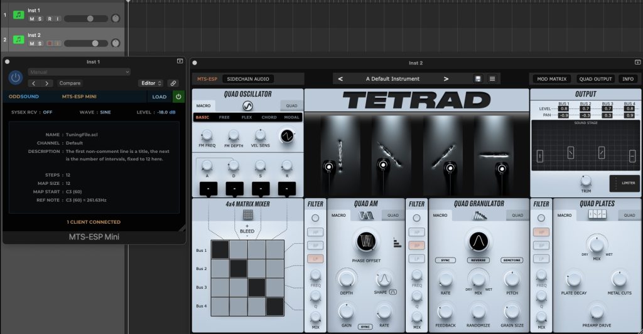The width and height of the screenshot is (643, 334).
Task: Click the Inst 1 green instrument track icon
Action: click(18, 14)
